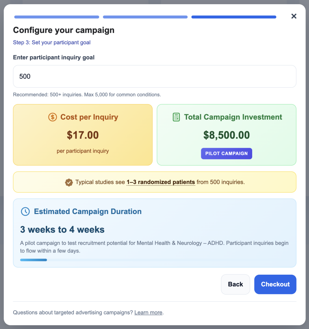
Task: Select the participant inquiry goal field showing 500
Action: click(154, 76)
